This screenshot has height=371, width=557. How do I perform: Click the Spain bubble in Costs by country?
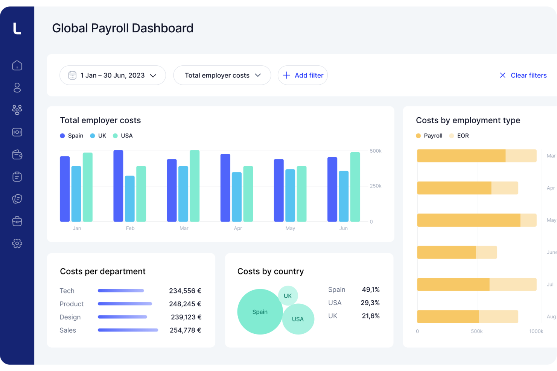click(x=260, y=312)
